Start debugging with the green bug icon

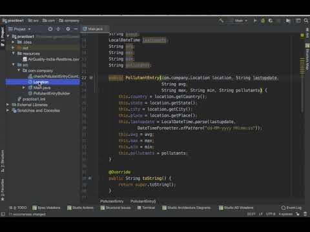263,21
